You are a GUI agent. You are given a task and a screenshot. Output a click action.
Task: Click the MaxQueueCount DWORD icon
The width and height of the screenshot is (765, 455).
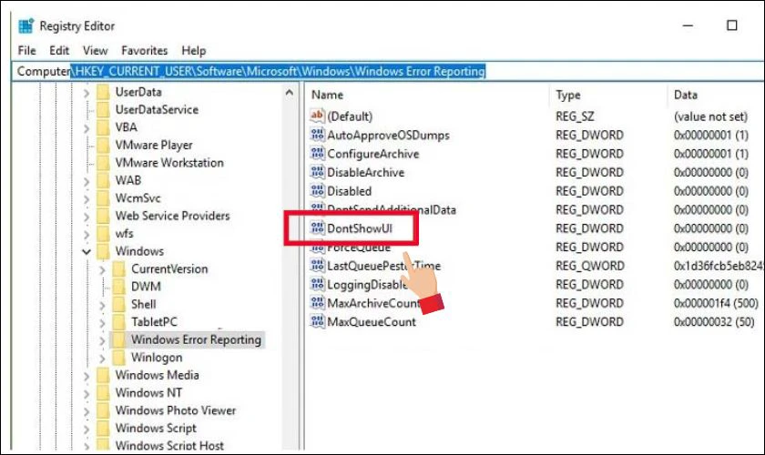point(317,321)
